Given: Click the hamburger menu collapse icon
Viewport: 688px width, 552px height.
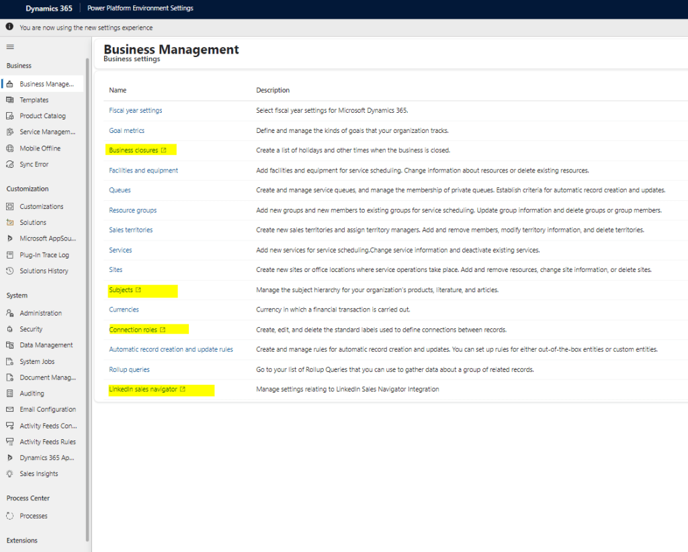Looking at the screenshot, I should point(10,46).
